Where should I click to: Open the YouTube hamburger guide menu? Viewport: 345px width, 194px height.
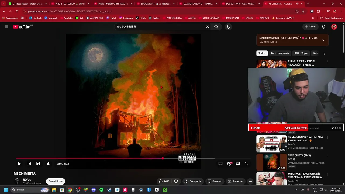[6, 27]
